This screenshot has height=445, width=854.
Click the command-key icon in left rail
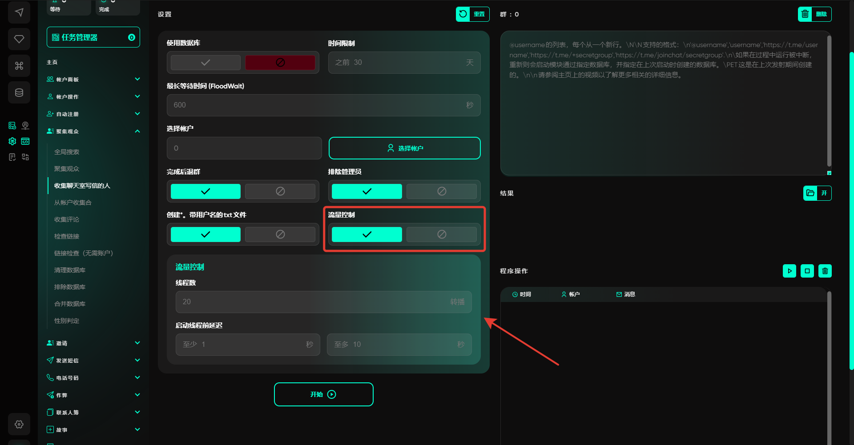pyautogui.click(x=19, y=66)
